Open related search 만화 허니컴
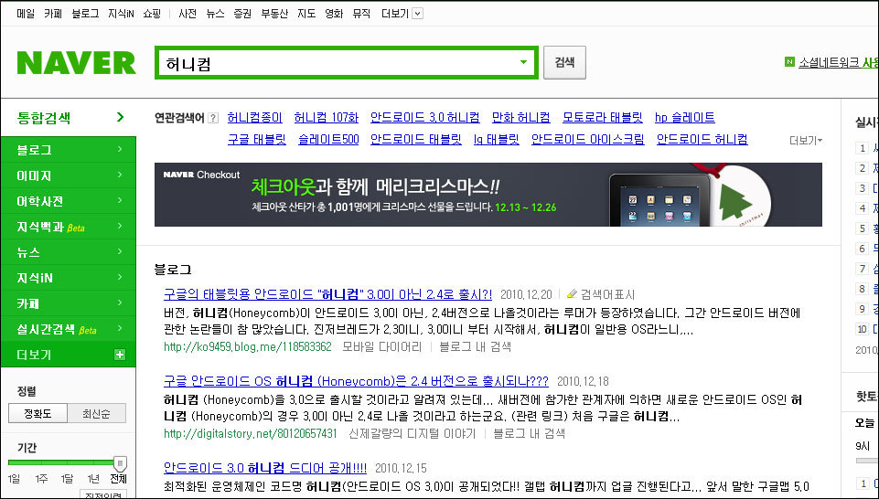Screen dimensions: 879x499 point(520,118)
